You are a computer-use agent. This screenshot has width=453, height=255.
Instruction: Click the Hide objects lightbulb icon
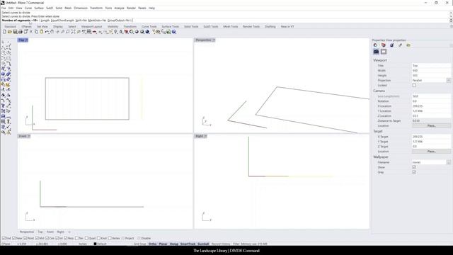point(116,32)
